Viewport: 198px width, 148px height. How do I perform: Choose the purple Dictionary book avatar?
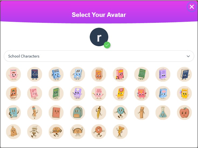pyautogui.click(x=163, y=74)
